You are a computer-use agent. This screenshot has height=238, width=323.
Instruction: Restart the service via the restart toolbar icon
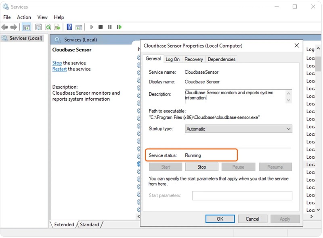click(119, 27)
